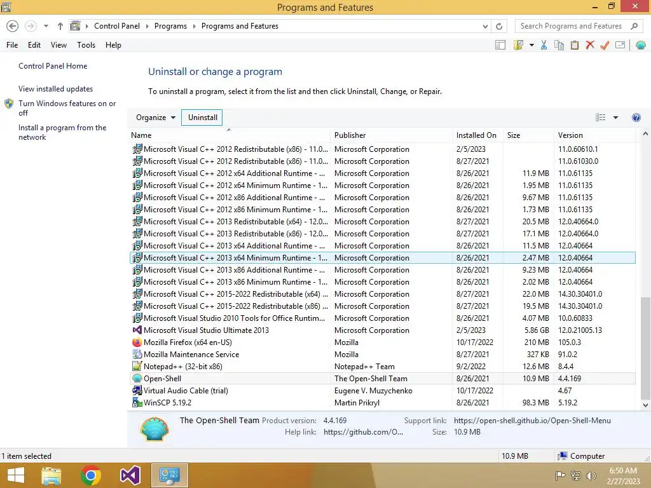The height and width of the screenshot is (488, 651).
Task: Click the Forward navigation arrow
Action: point(31,26)
